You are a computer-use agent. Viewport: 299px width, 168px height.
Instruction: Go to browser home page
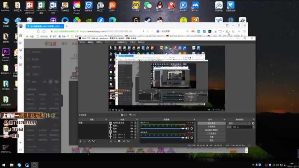44,31
